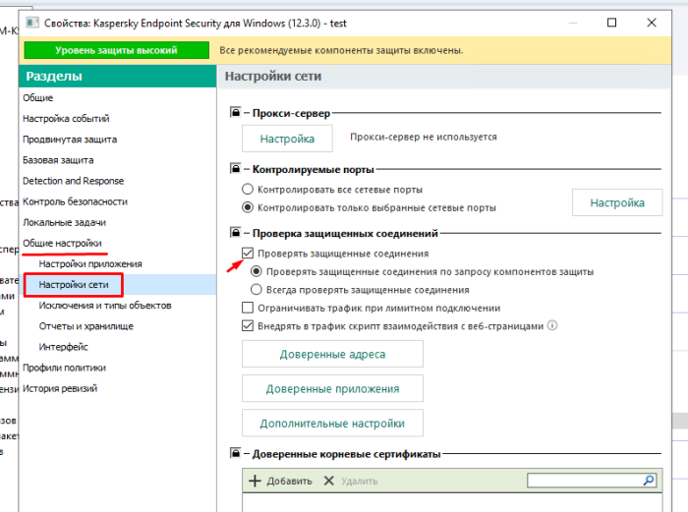Click Удалить in certificates toolbar
Viewport: 688px width, 512px height.
(351, 481)
